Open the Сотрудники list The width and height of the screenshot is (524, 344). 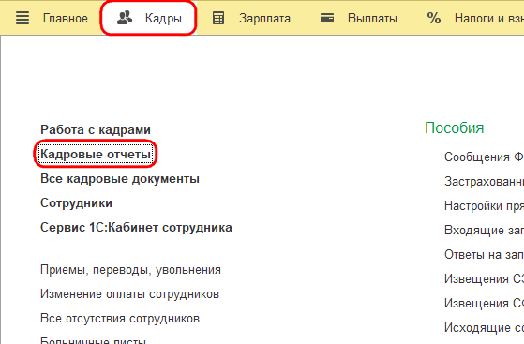tap(76, 202)
